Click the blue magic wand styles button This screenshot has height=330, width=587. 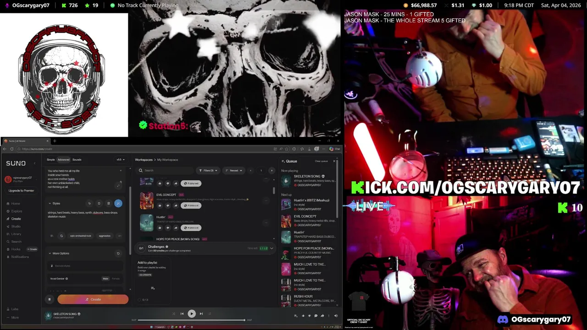[118, 203]
